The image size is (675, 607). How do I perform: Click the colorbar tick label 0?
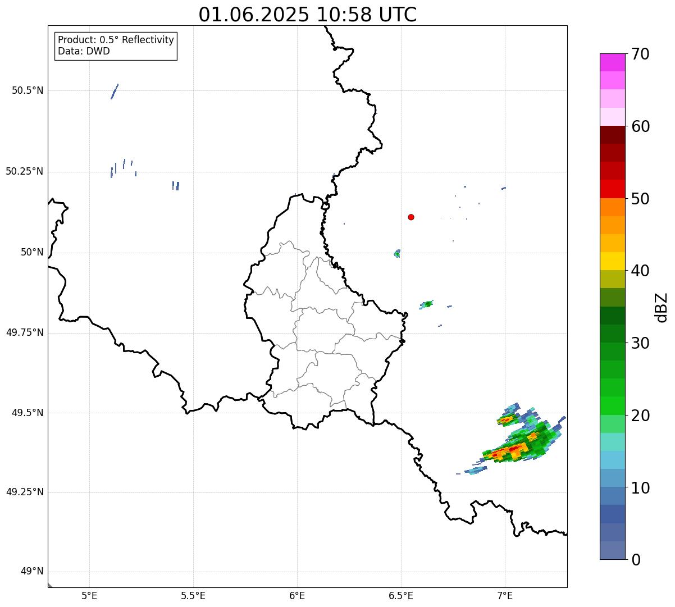[635, 560]
